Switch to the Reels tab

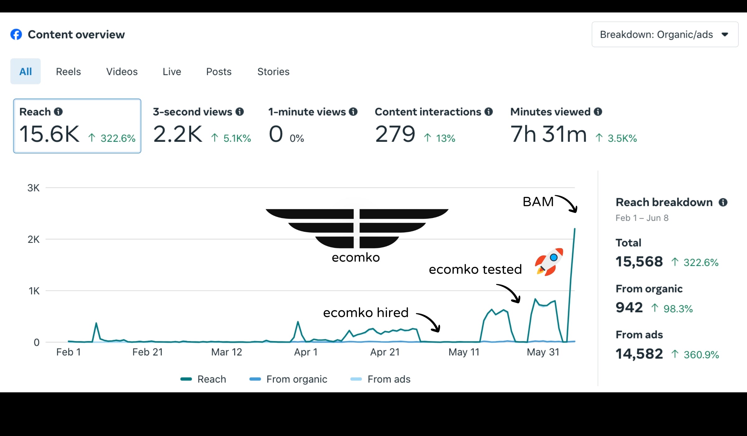tap(68, 72)
